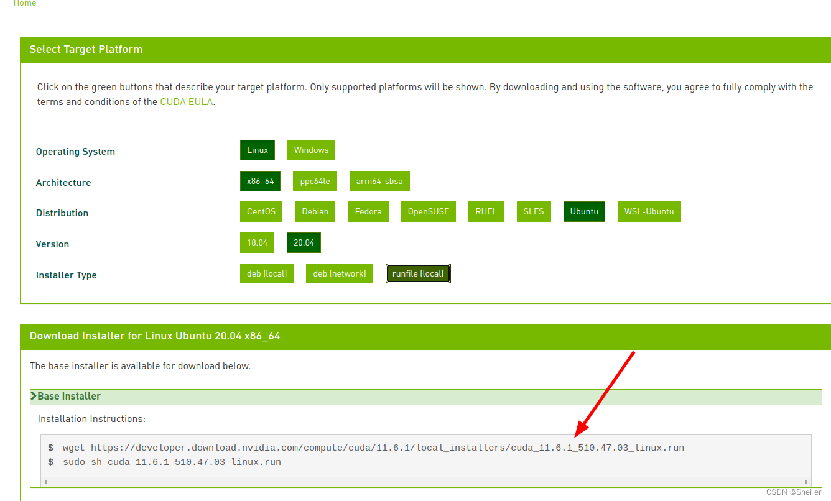The height and width of the screenshot is (501, 831).
Task: Click the Version label
Action: click(52, 244)
